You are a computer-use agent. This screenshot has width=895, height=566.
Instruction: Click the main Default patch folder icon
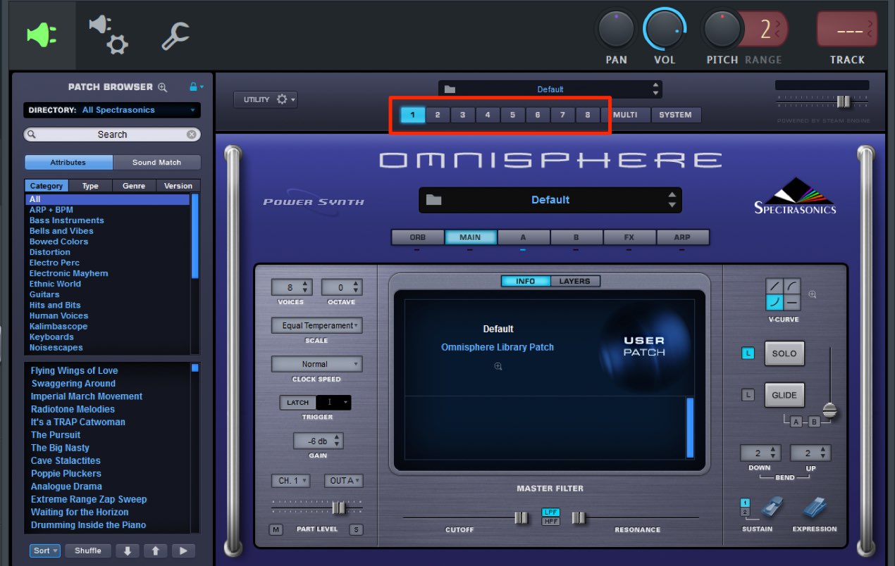(433, 200)
